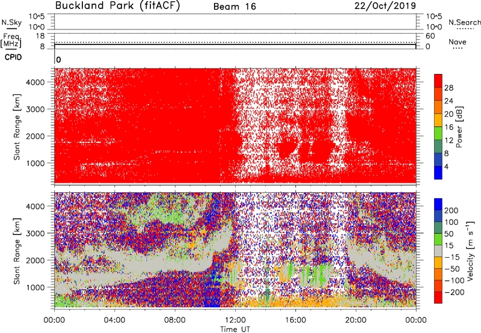Select the 3000 tick of the power panel
The height and width of the screenshot is (333, 481).
point(35,109)
